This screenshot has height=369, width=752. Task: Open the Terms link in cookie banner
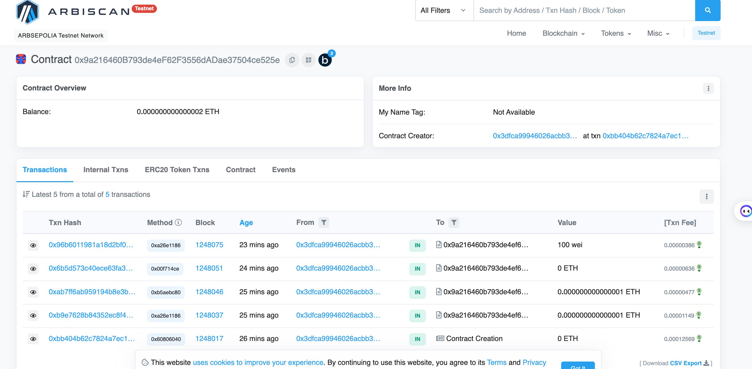click(497, 362)
